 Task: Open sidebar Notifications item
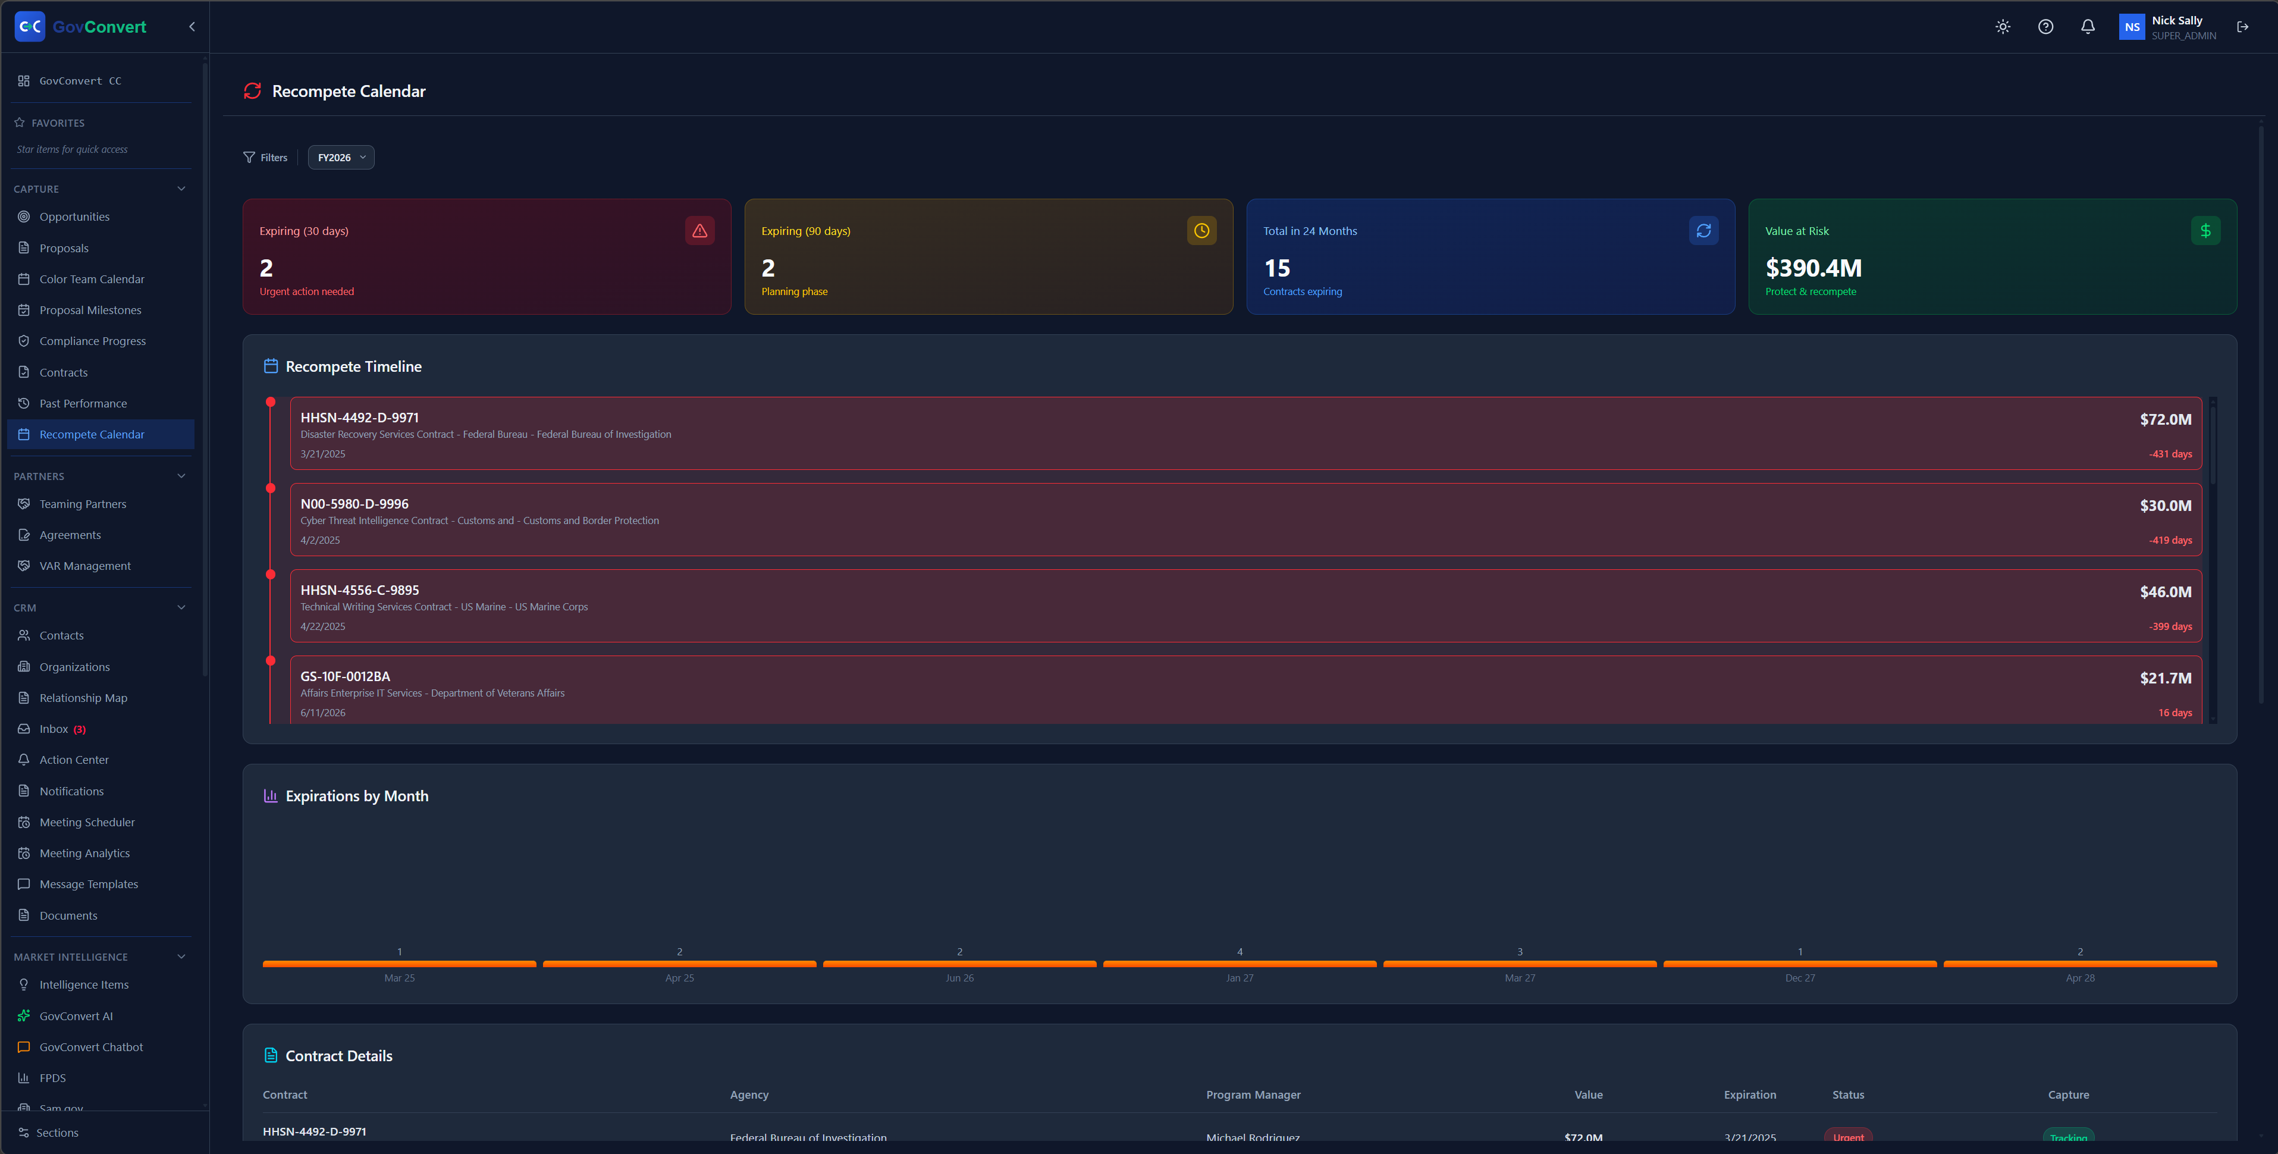coord(100,791)
